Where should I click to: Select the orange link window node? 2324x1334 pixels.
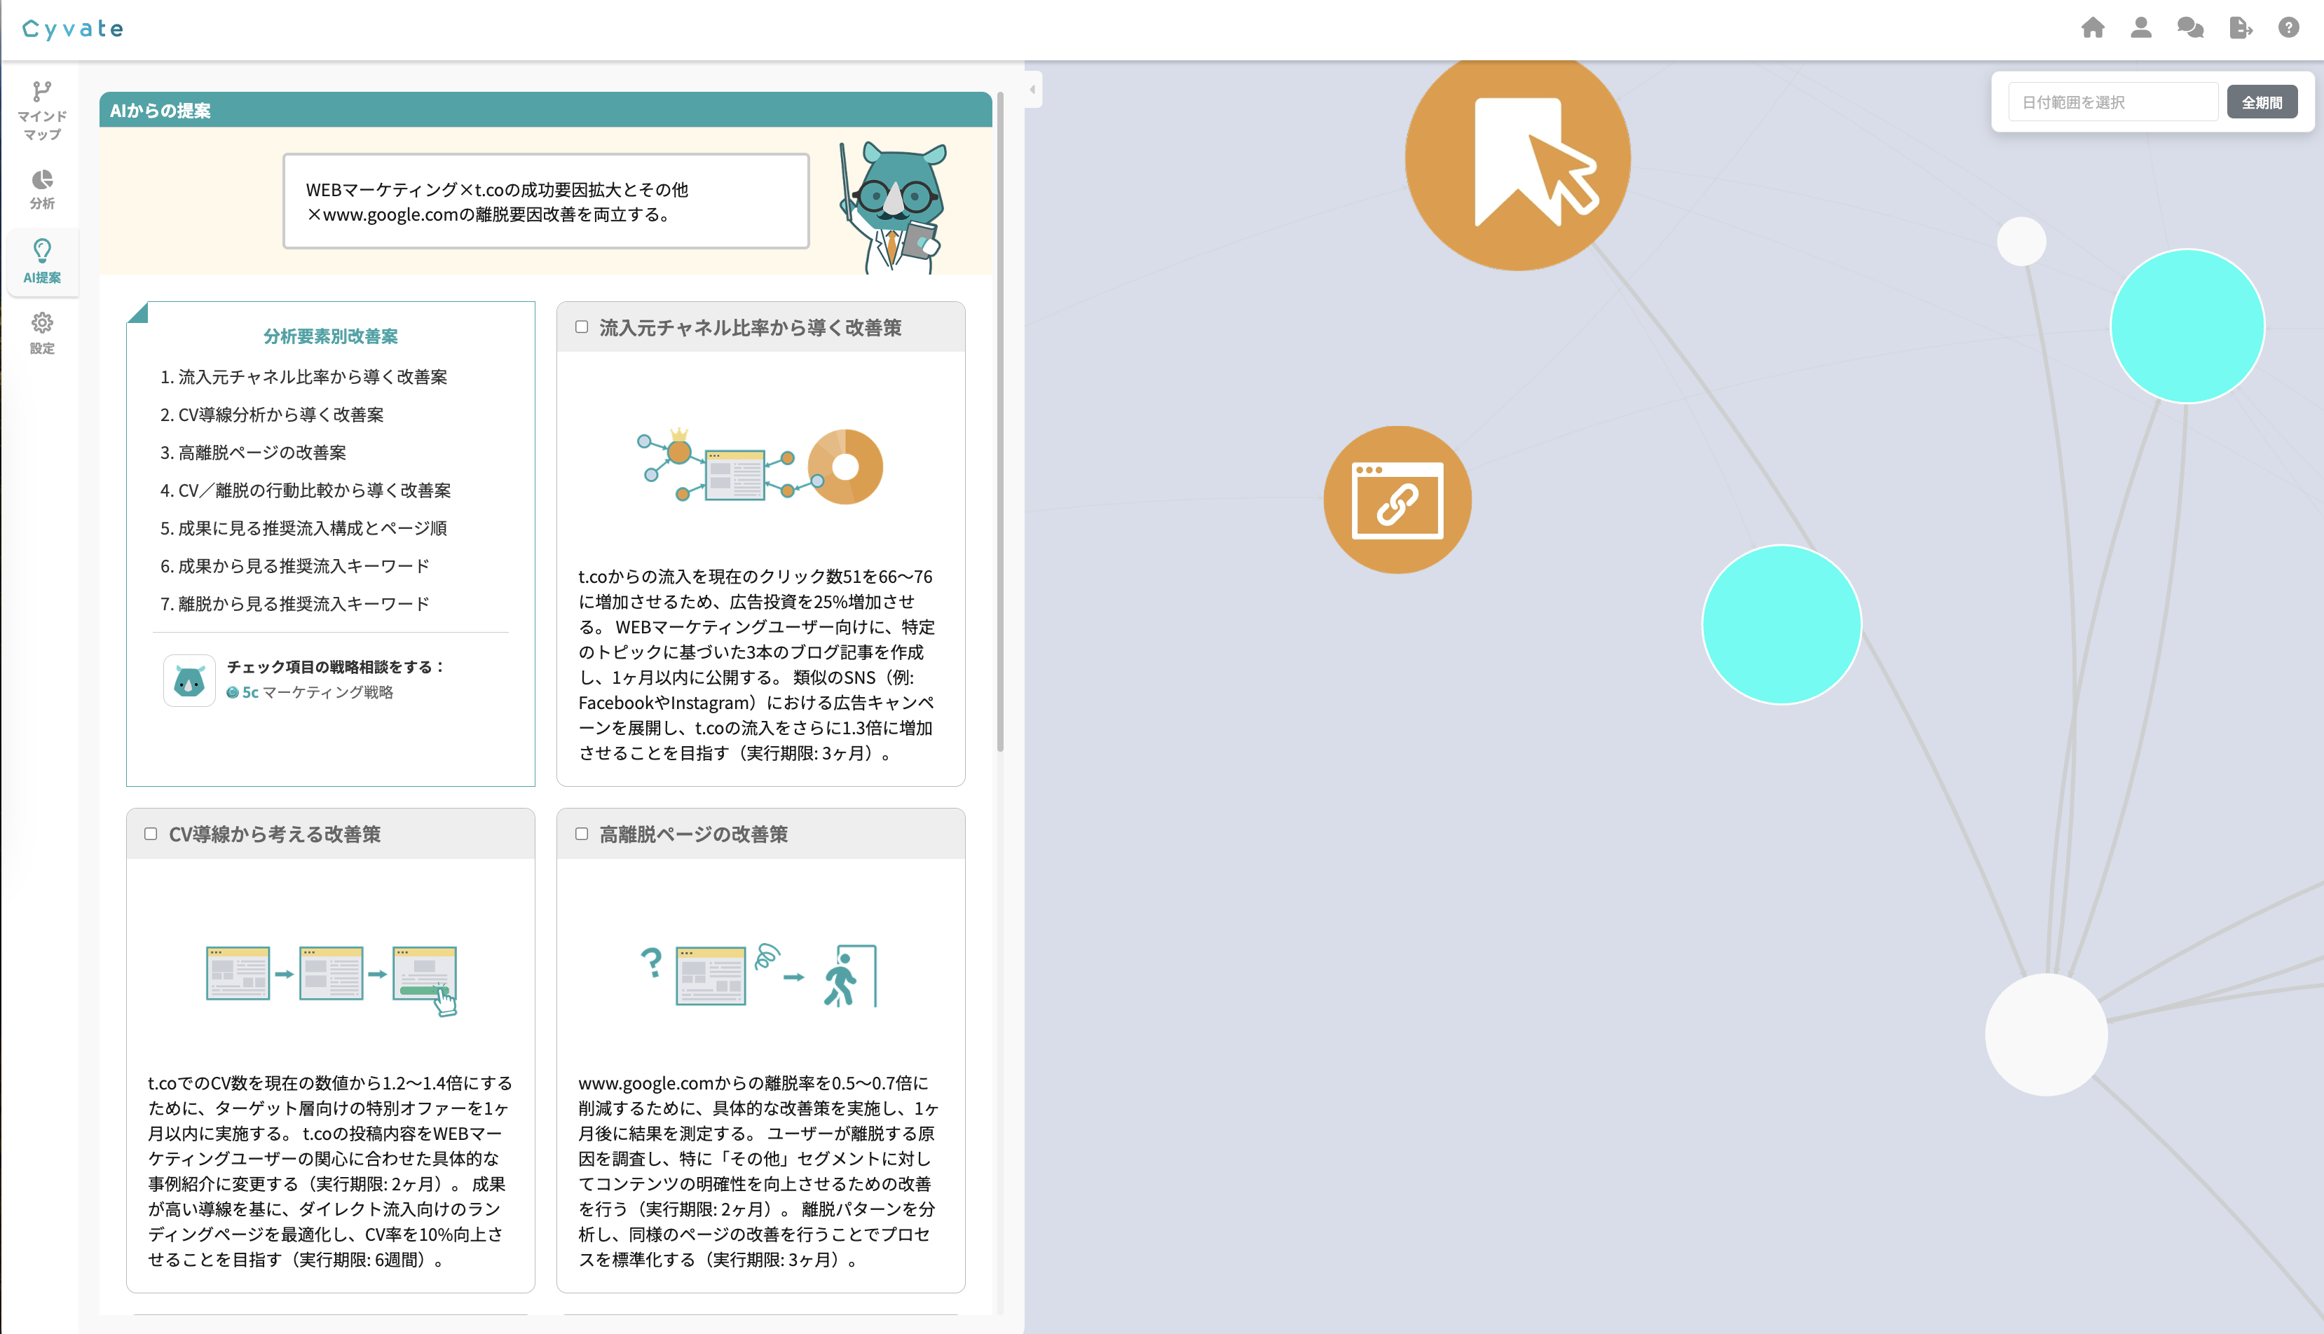[x=1397, y=500]
